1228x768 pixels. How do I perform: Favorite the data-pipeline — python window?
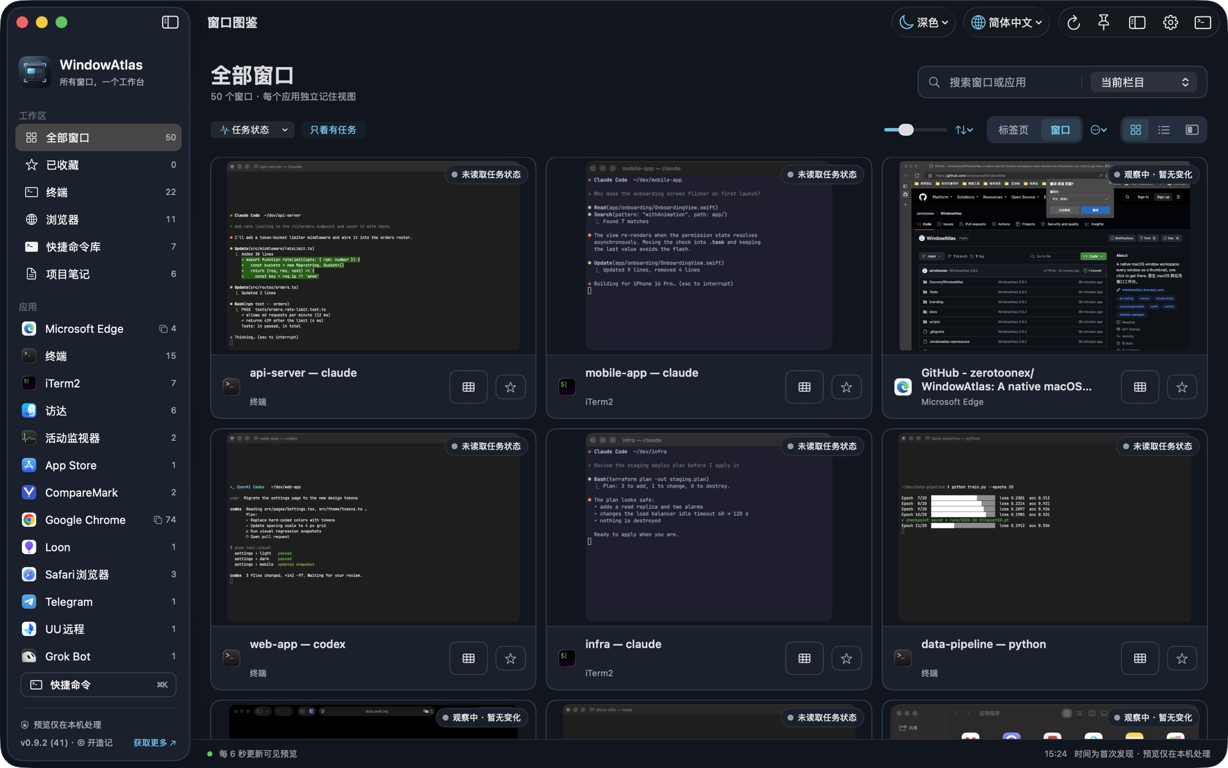[x=1181, y=658]
